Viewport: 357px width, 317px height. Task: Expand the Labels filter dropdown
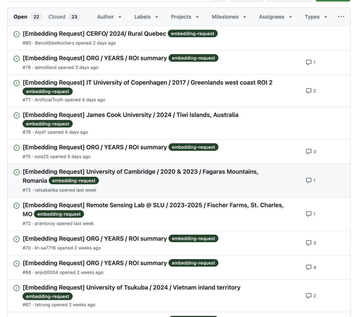[x=146, y=17]
